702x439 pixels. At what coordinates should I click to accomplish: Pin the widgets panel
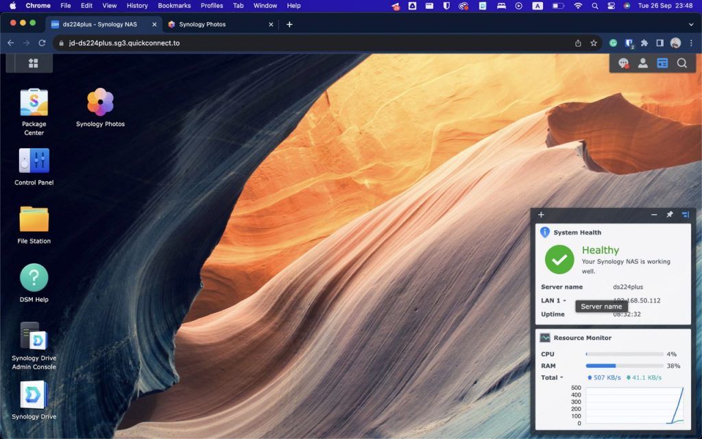click(670, 215)
